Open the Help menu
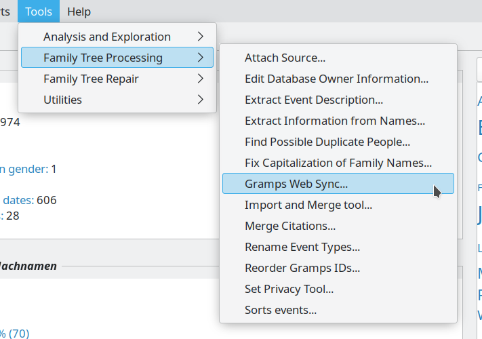This screenshot has width=482, height=339. point(79,12)
